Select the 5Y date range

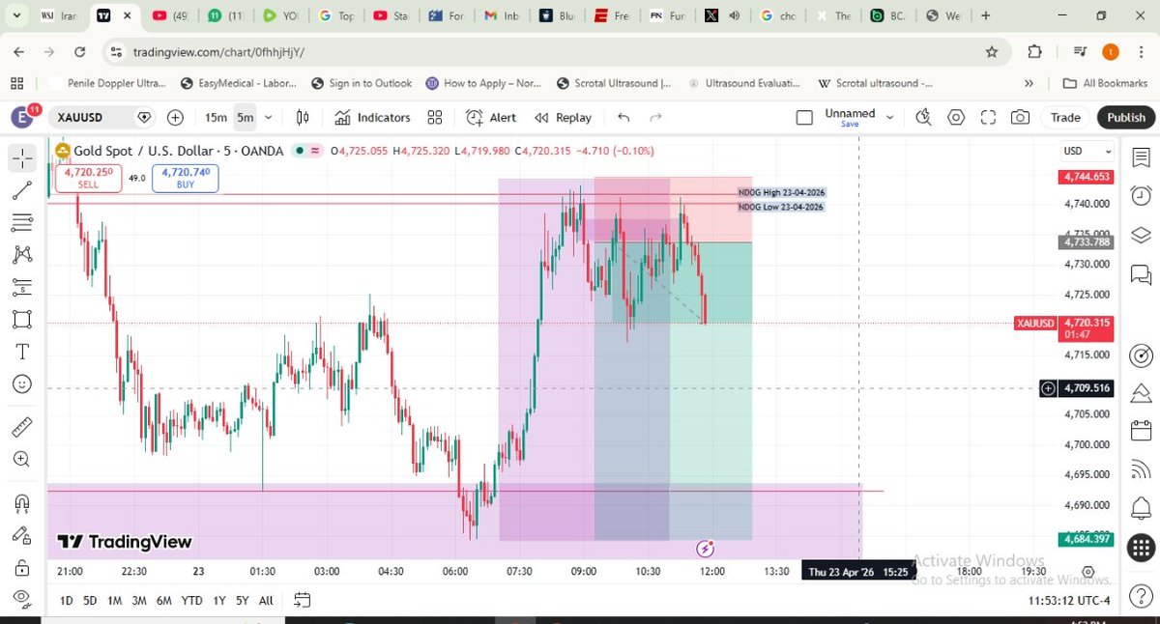242,601
